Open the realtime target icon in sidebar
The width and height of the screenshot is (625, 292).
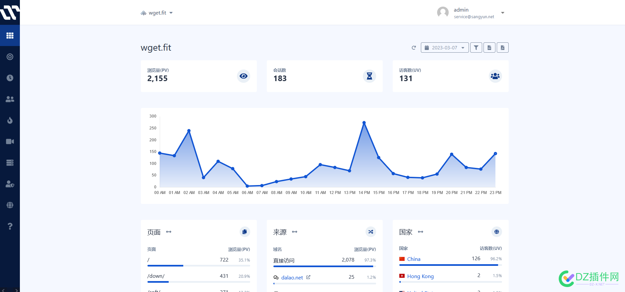click(10, 57)
